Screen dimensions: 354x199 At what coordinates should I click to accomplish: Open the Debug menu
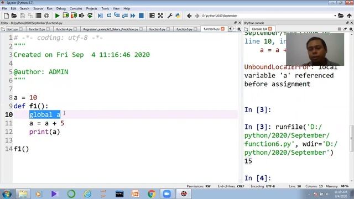[61, 8]
